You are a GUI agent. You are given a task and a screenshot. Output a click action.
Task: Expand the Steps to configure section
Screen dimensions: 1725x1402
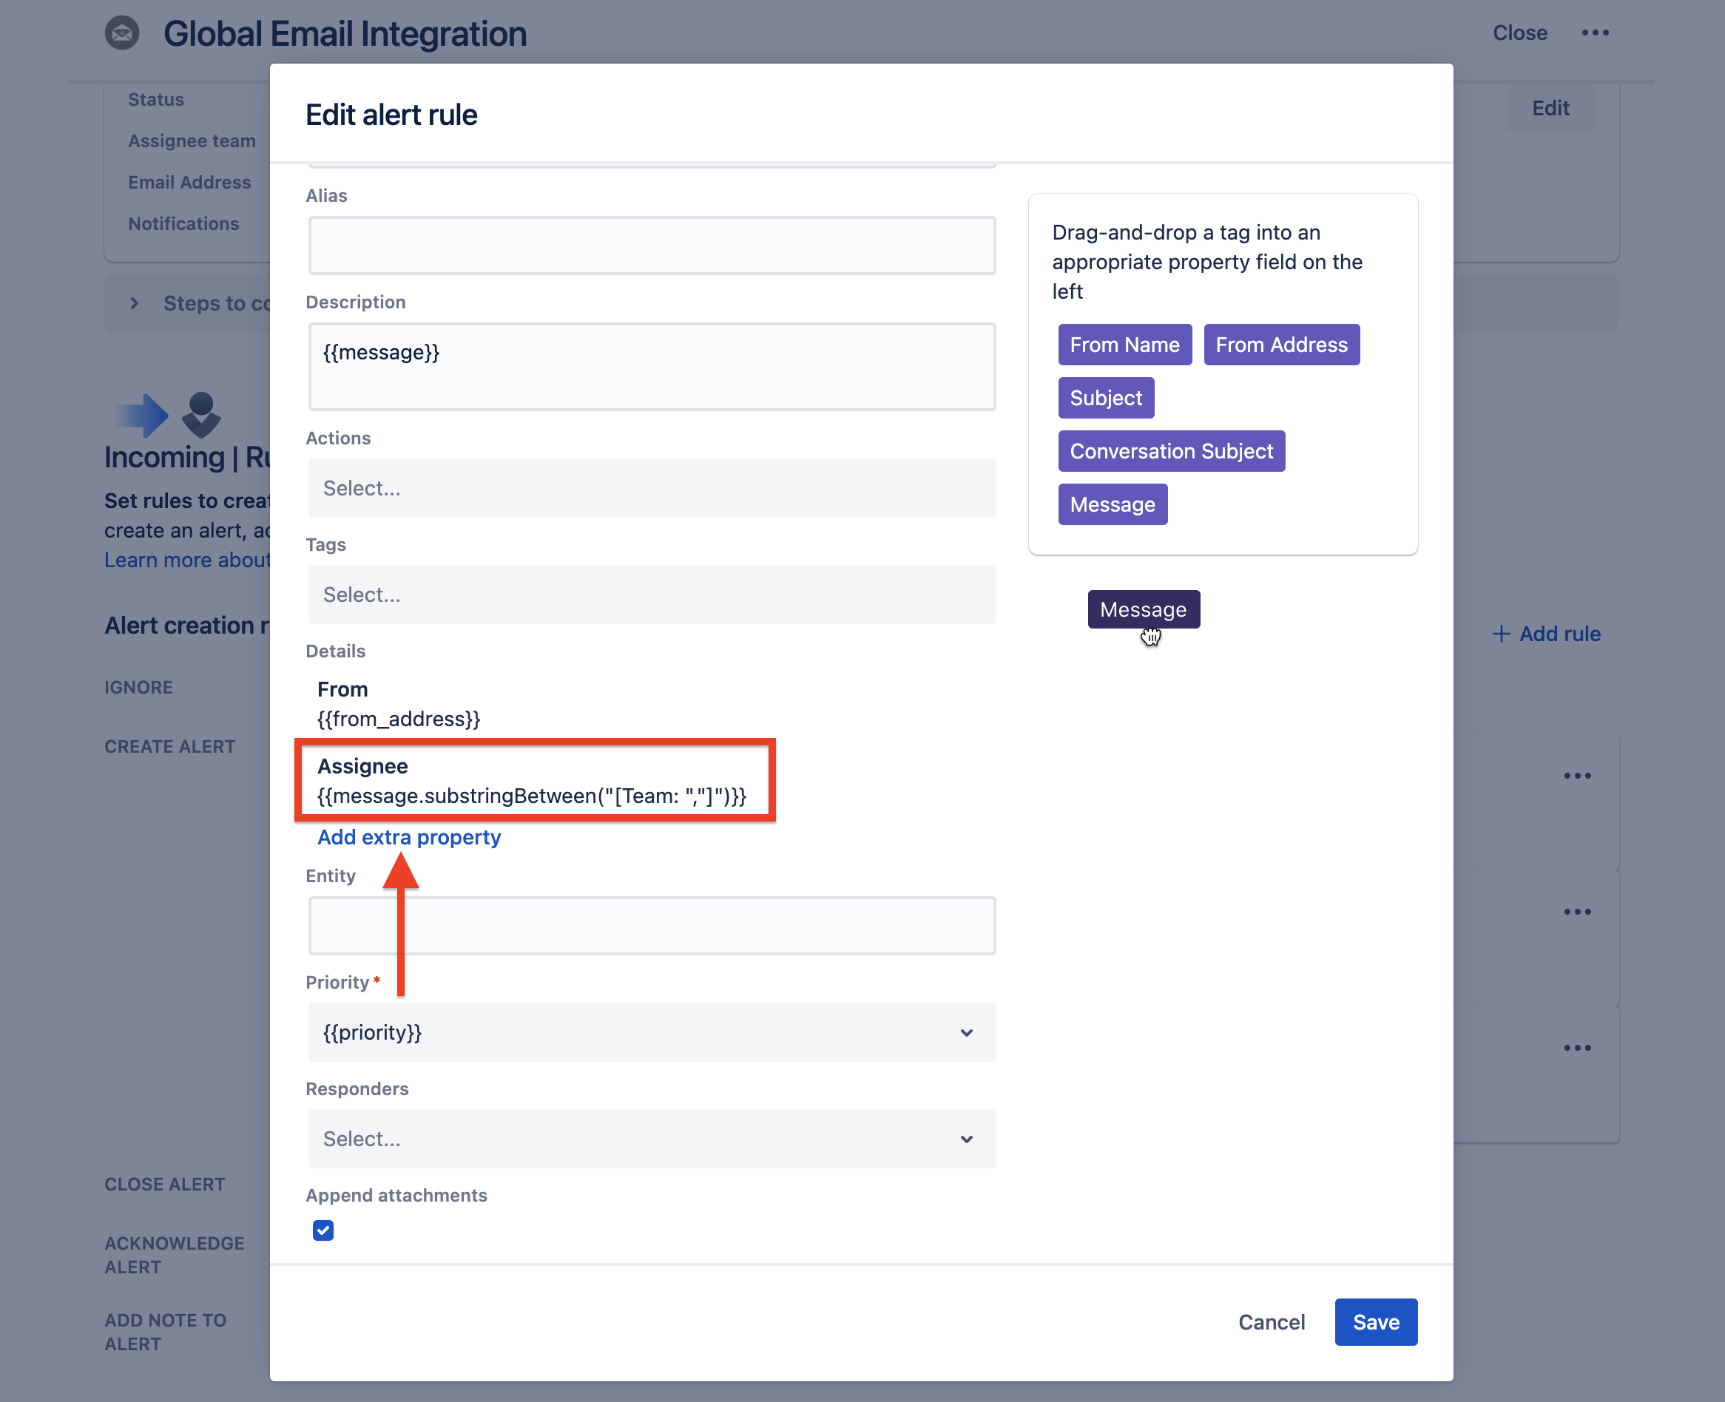point(134,303)
